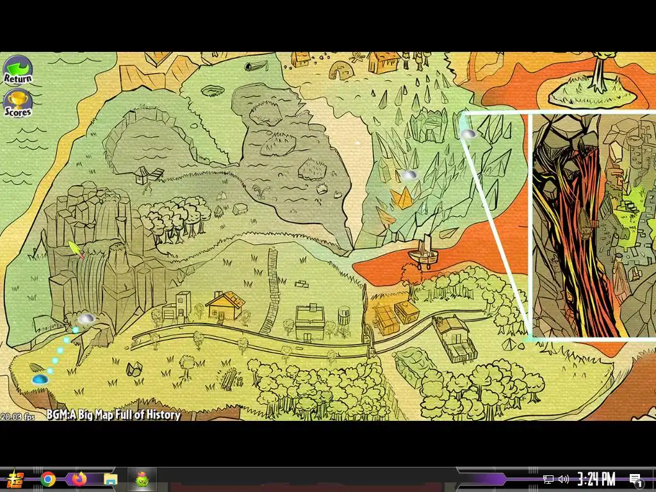The image size is (656, 492).
Task: Select the silver node on the white frame corner
Action: pyautogui.click(x=468, y=134)
